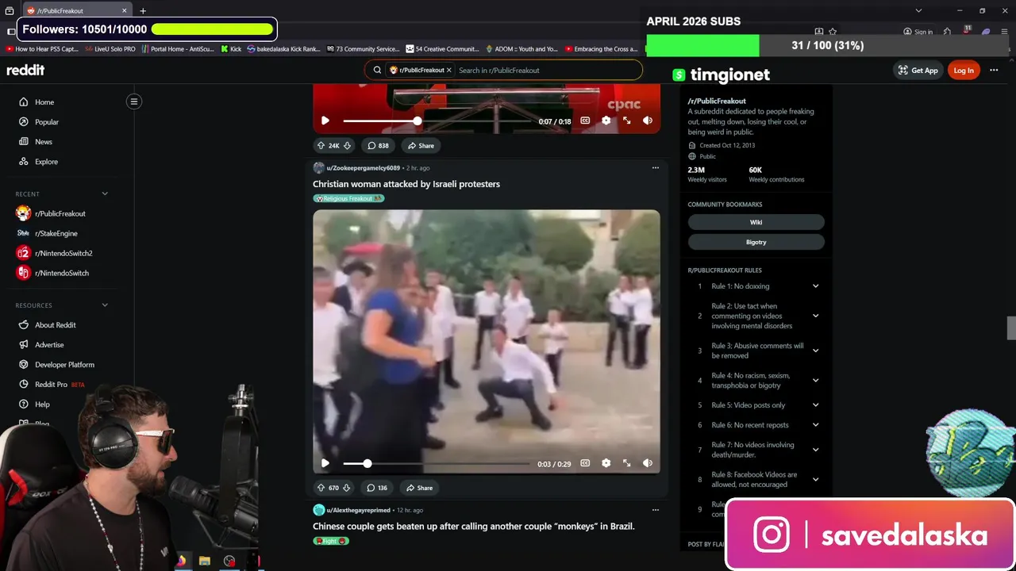
Task: Open u/Alexthegayreprimed profile
Action: 358,510
